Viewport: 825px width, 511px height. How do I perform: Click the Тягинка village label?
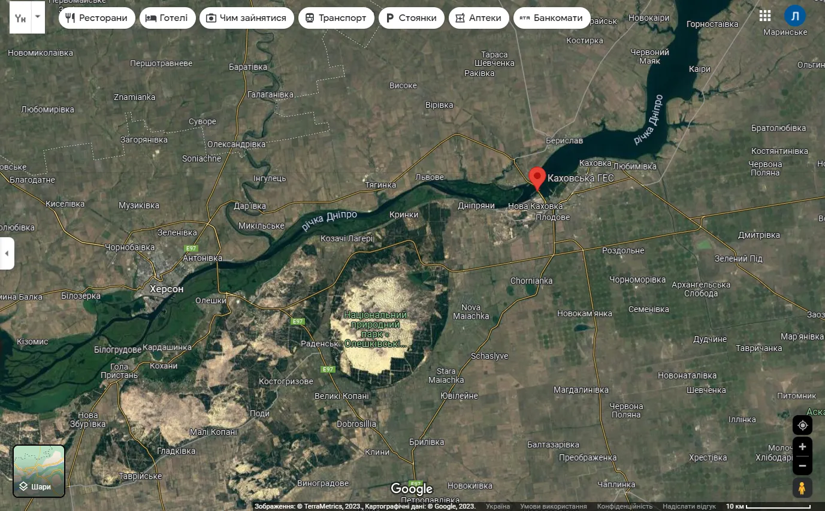click(x=381, y=185)
